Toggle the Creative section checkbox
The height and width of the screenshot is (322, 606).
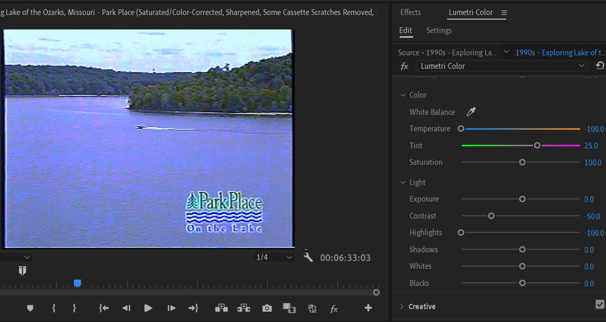coord(600,304)
